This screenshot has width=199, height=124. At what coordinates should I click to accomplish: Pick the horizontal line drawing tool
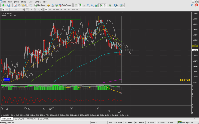tap(16, 10)
